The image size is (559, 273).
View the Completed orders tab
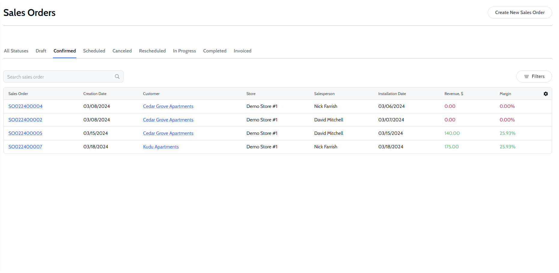tap(215, 51)
